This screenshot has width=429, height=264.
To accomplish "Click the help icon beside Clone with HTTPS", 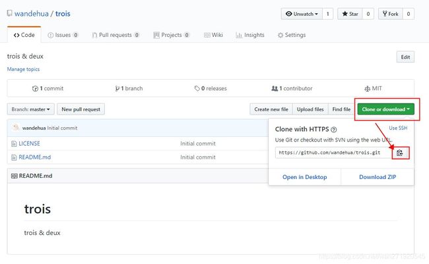I will click(x=334, y=130).
